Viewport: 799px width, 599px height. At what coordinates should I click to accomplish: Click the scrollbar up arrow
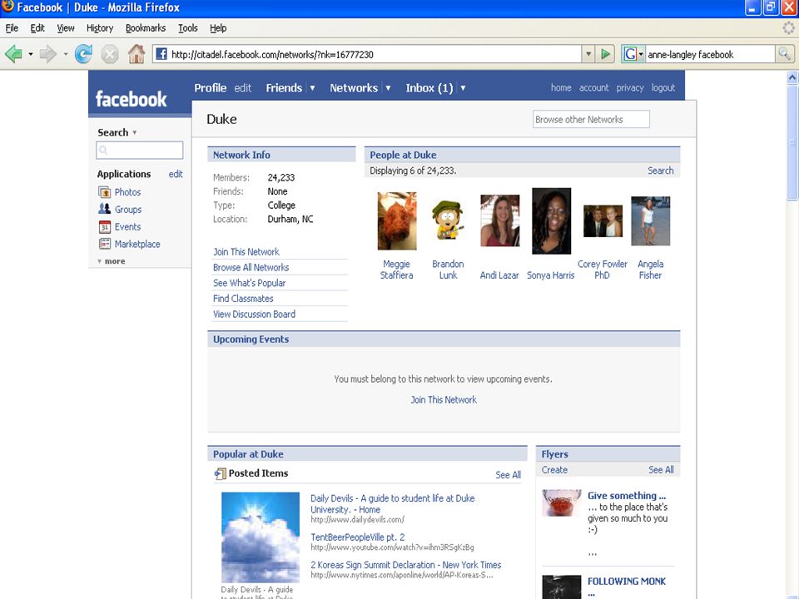click(x=792, y=77)
